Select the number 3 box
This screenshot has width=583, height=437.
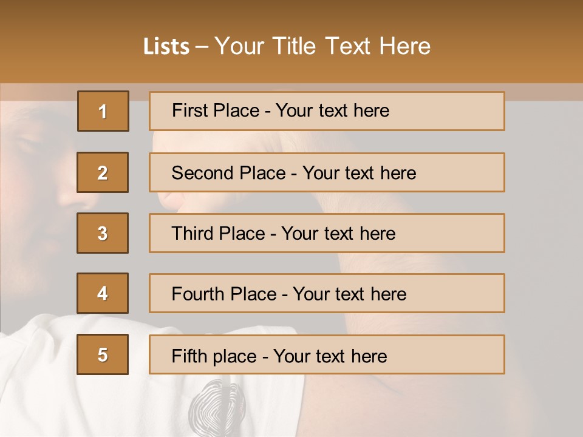point(103,233)
